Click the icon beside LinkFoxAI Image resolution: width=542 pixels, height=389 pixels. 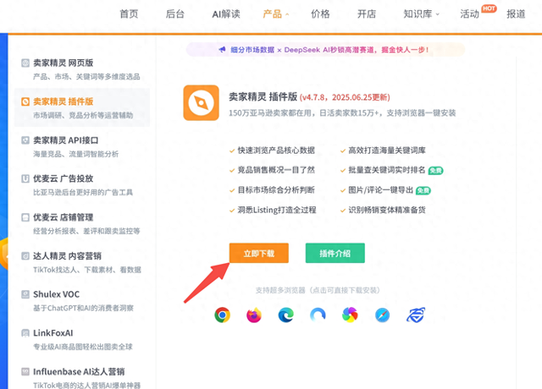pos(25,332)
